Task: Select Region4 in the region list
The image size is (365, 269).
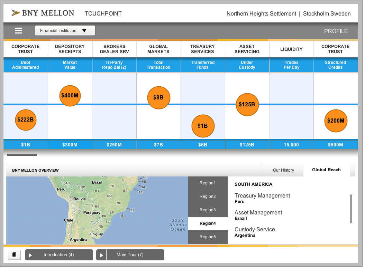Action: click(x=208, y=223)
